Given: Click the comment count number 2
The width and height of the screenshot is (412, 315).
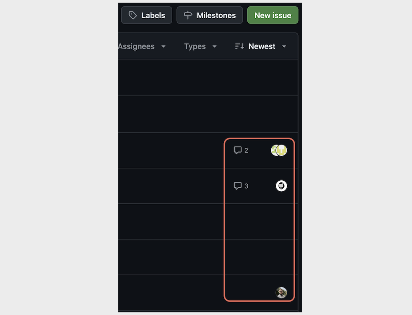Looking at the screenshot, I should pos(246,150).
